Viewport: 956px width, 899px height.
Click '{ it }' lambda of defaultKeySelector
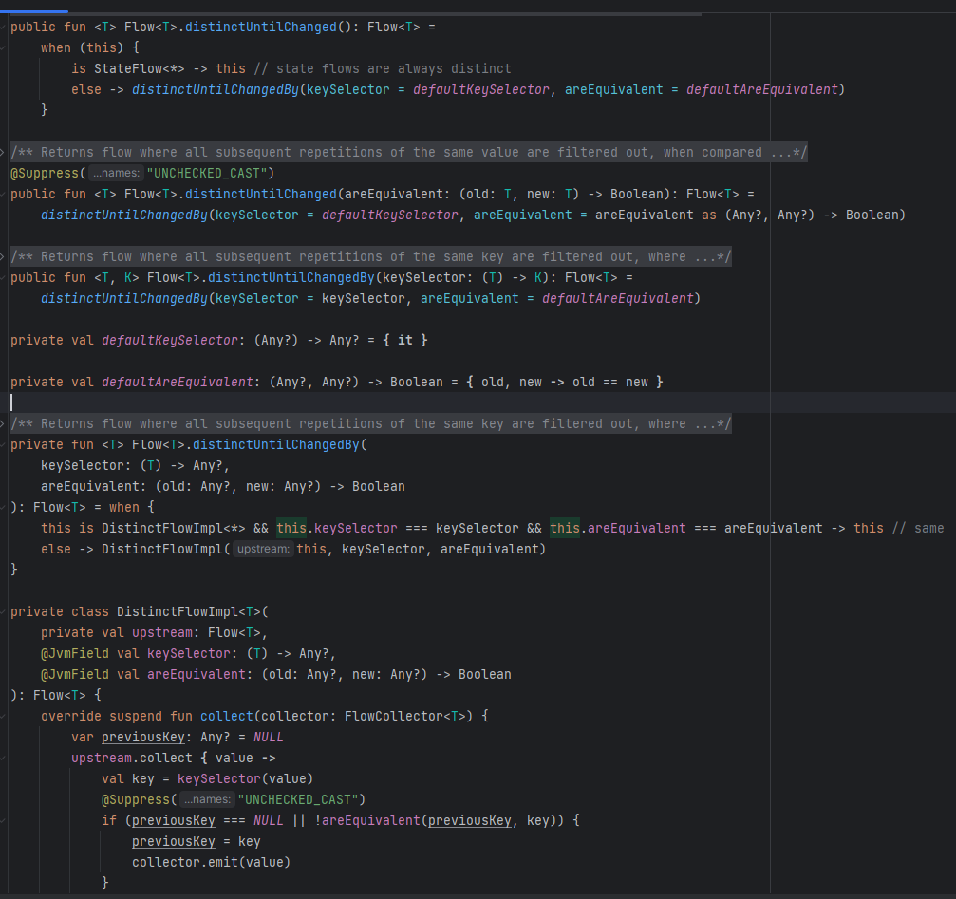pos(404,340)
